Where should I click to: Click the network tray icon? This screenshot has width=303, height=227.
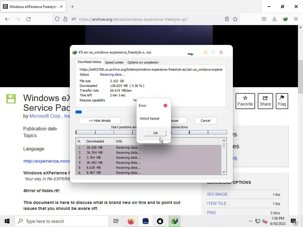258,221
